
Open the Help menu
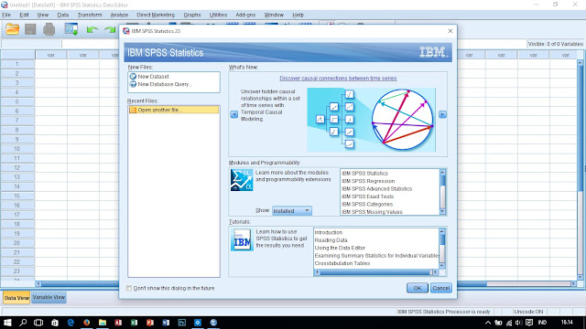(x=298, y=15)
